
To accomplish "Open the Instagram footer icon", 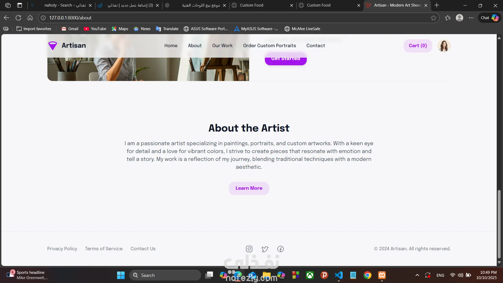I will pos(249,249).
